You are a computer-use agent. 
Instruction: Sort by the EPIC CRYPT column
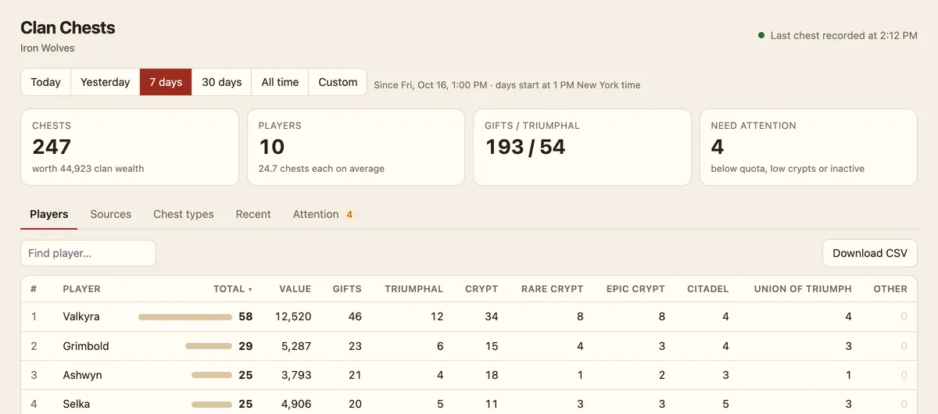[635, 289]
